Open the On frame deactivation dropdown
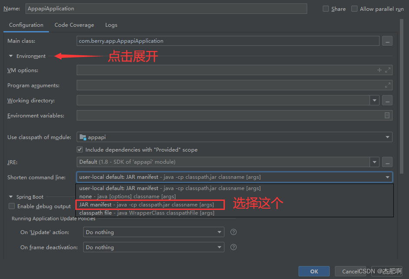The width and height of the screenshot is (409, 279). point(219,247)
